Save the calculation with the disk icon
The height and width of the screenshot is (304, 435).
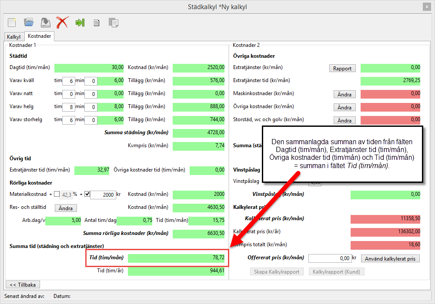click(45, 22)
